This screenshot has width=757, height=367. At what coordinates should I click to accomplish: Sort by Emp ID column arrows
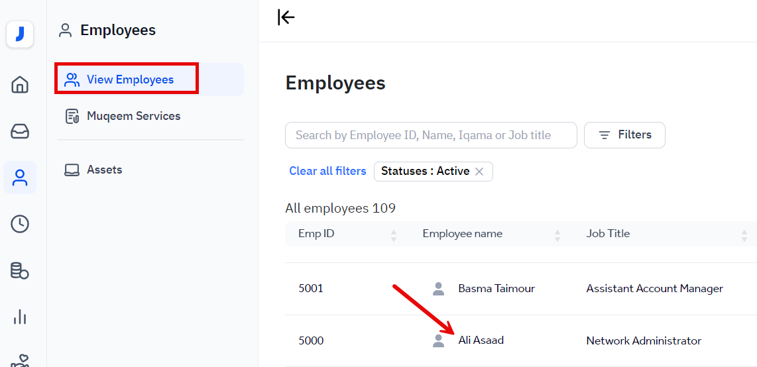[x=394, y=235]
